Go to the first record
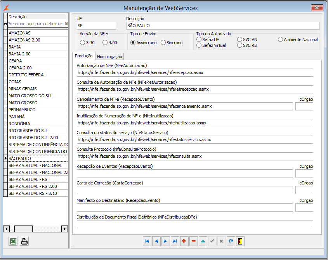Screen dimensions: 328x260 tap(147, 241)
